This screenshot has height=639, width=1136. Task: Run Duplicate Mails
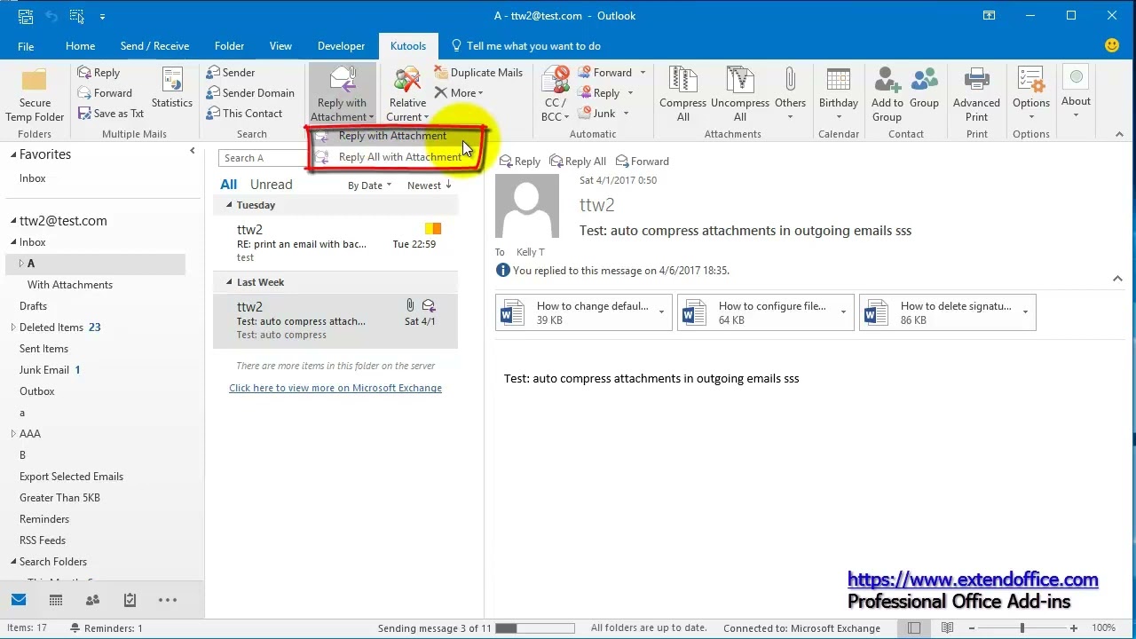click(x=478, y=73)
